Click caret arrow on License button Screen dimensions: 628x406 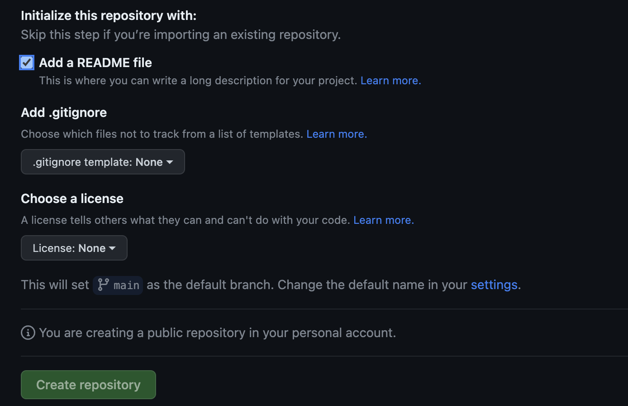click(112, 248)
